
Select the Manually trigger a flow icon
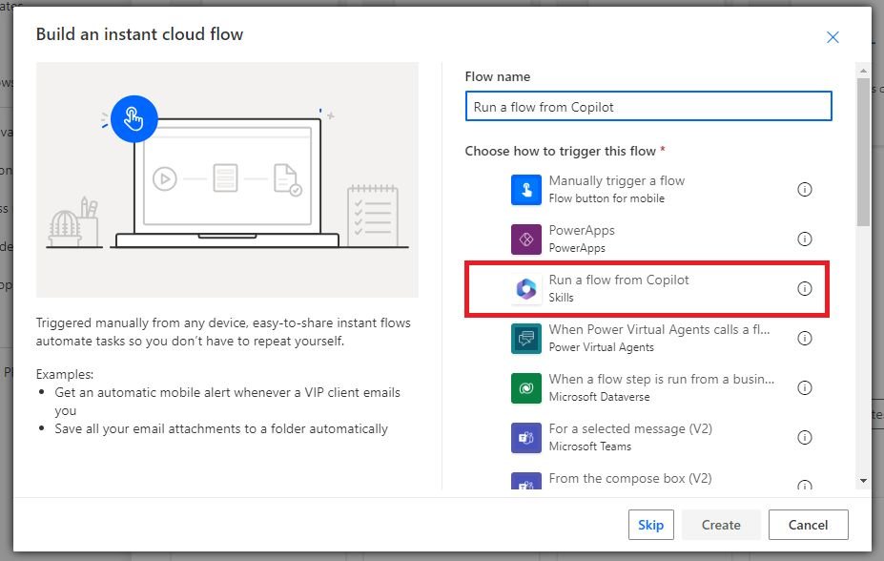coord(526,190)
